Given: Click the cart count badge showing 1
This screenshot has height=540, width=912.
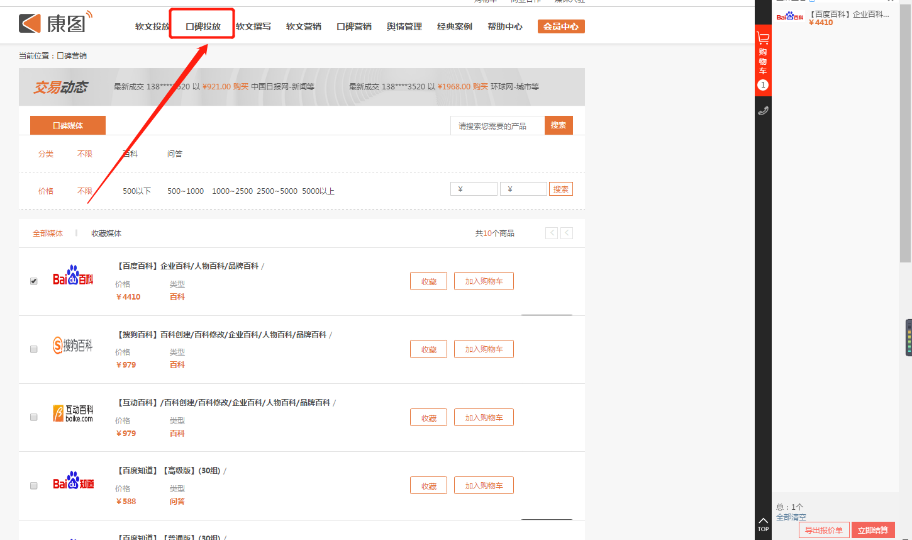Looking at the screenshot, I should [763, 84].
